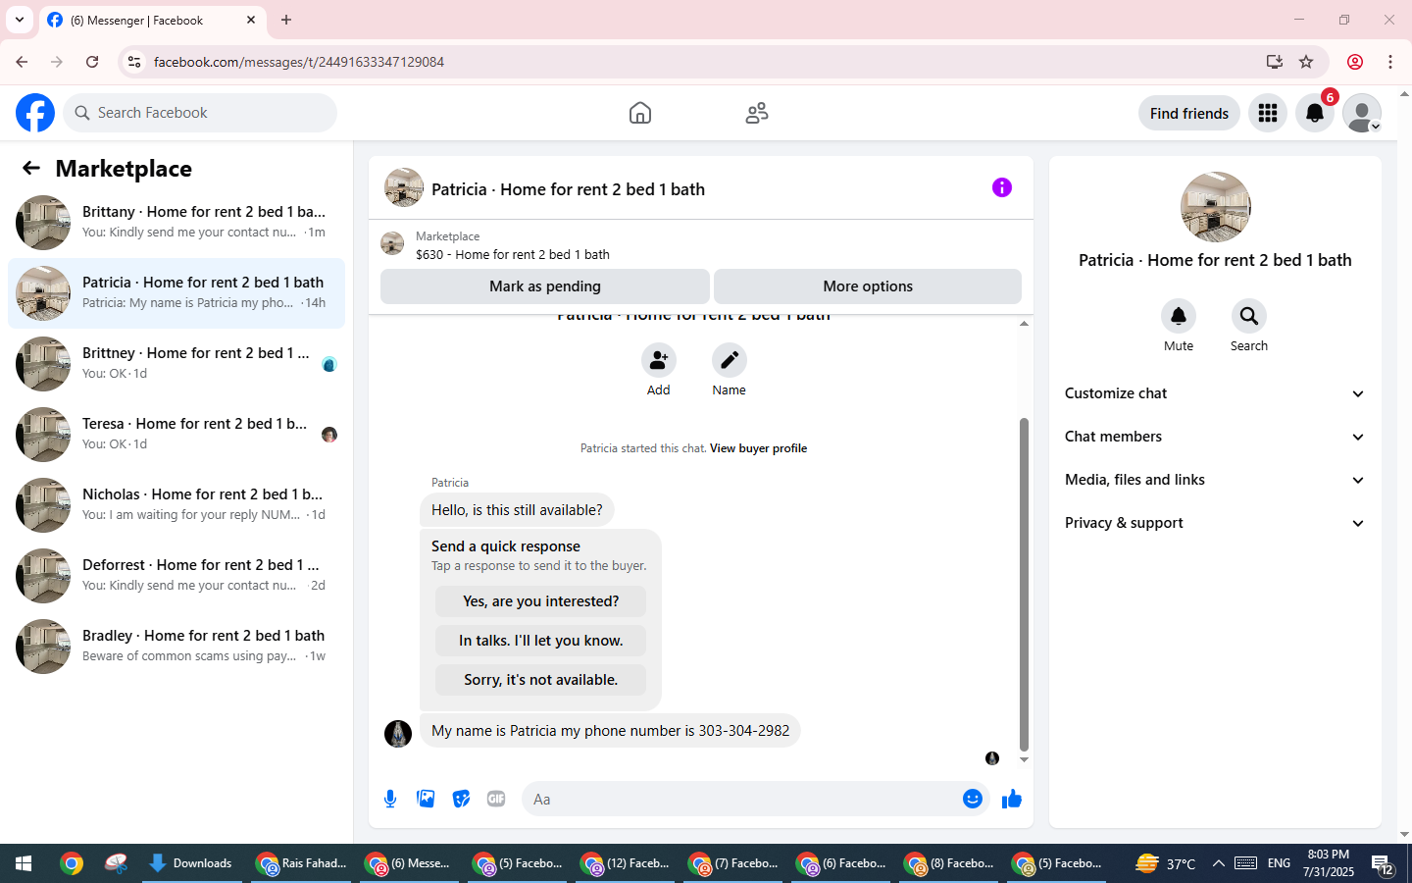
Task: Click Find friends button
Action: point(1189,113)
